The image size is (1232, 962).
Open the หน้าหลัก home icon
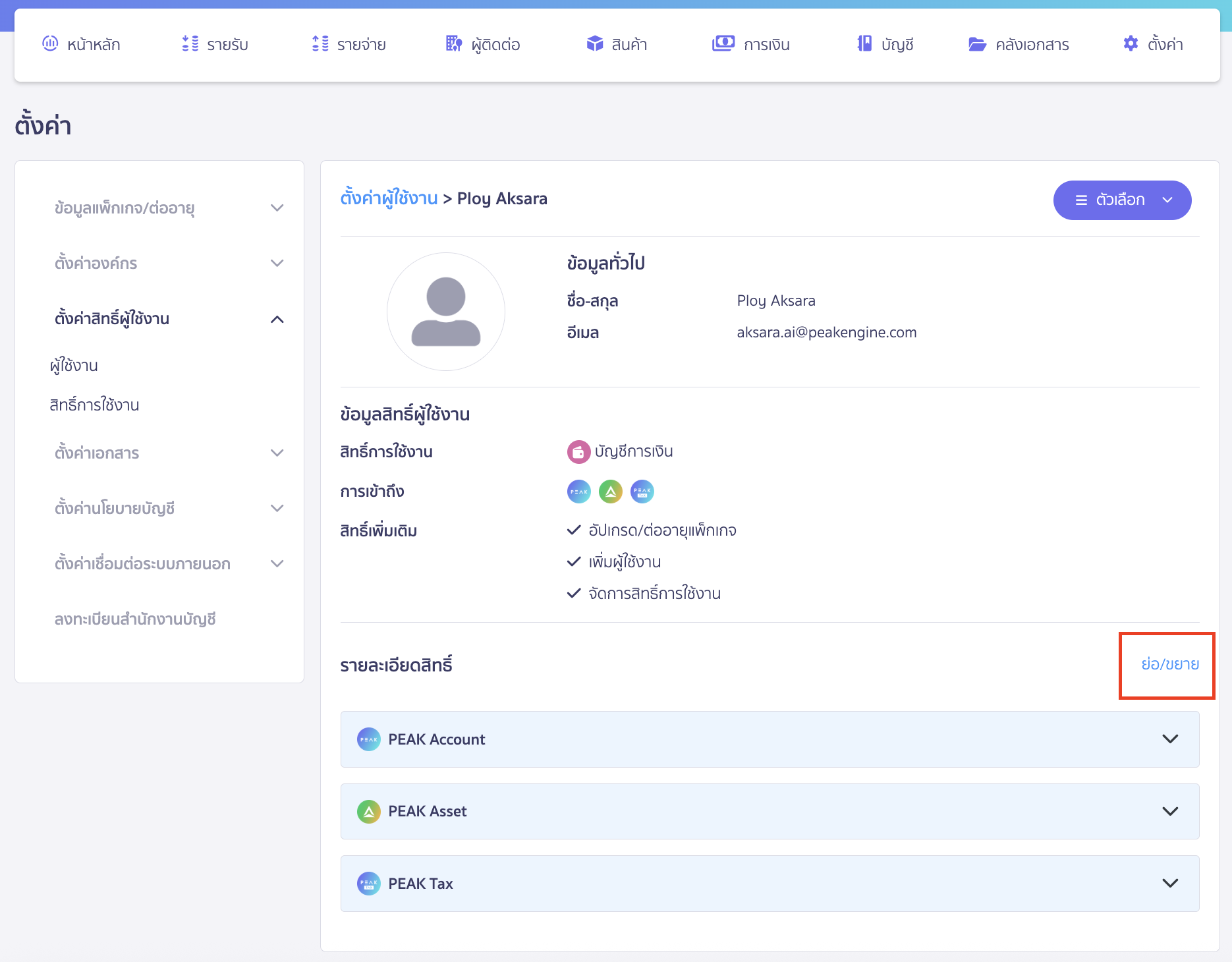click(50, 43)
